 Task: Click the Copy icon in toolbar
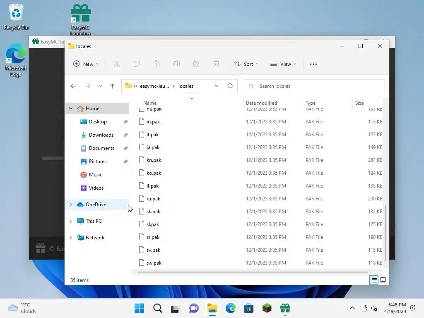coord(137,64)
